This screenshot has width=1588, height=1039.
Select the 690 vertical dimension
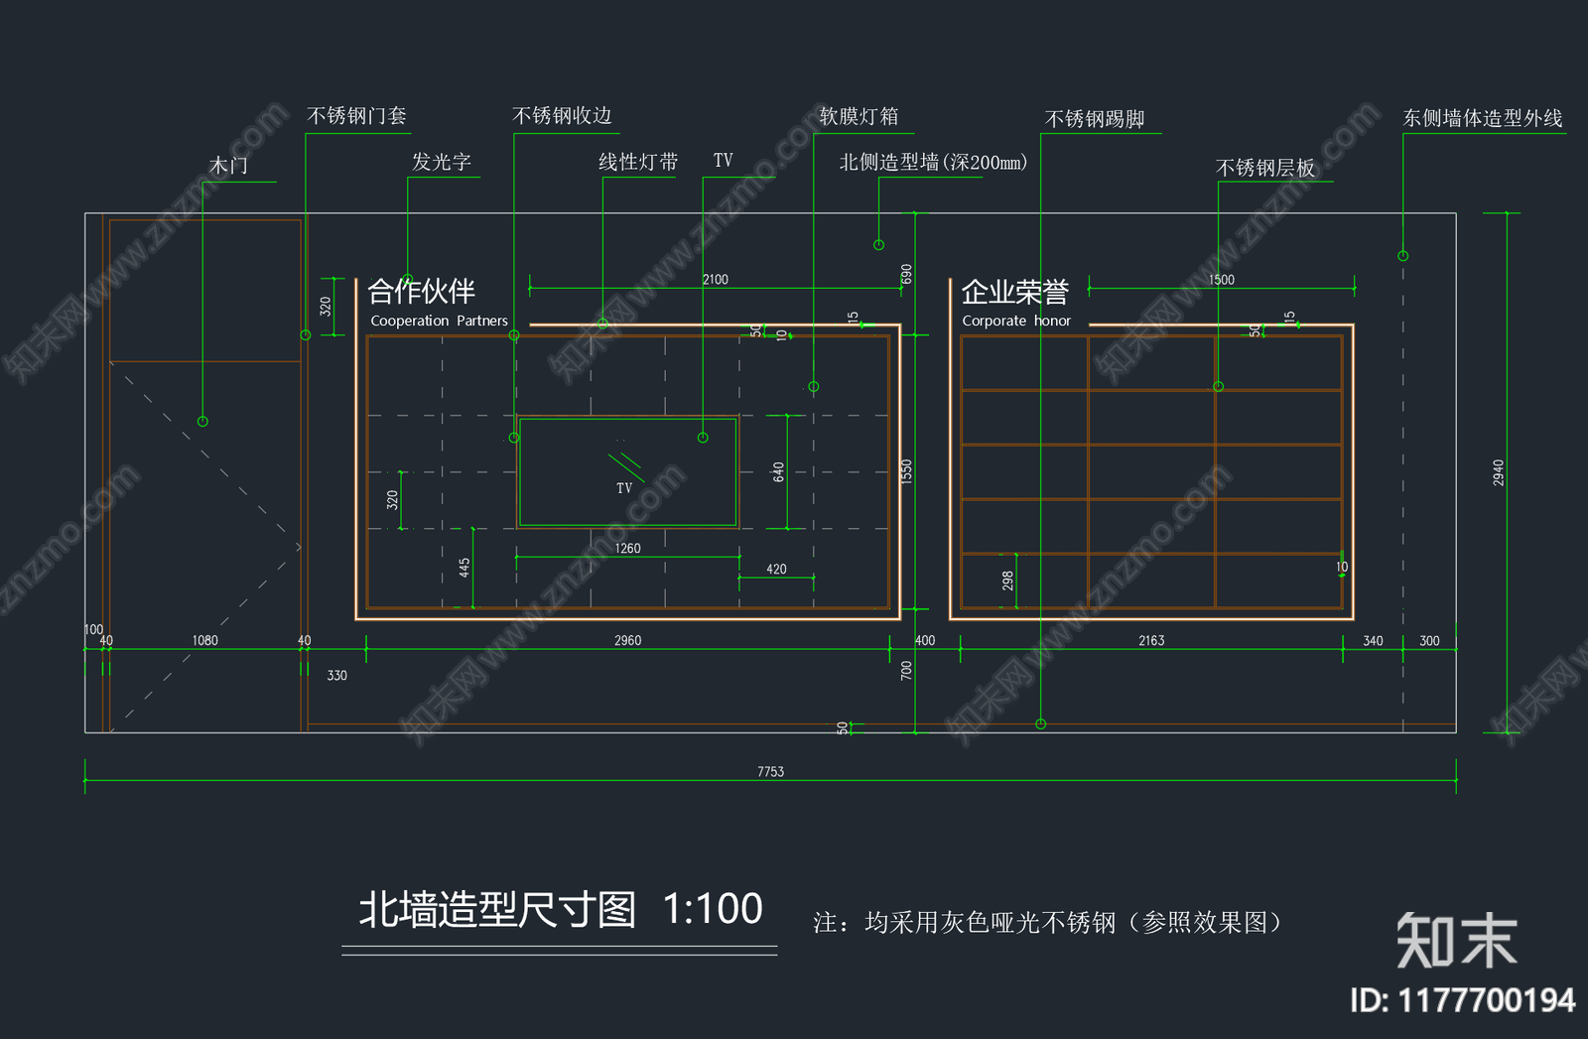906,274
